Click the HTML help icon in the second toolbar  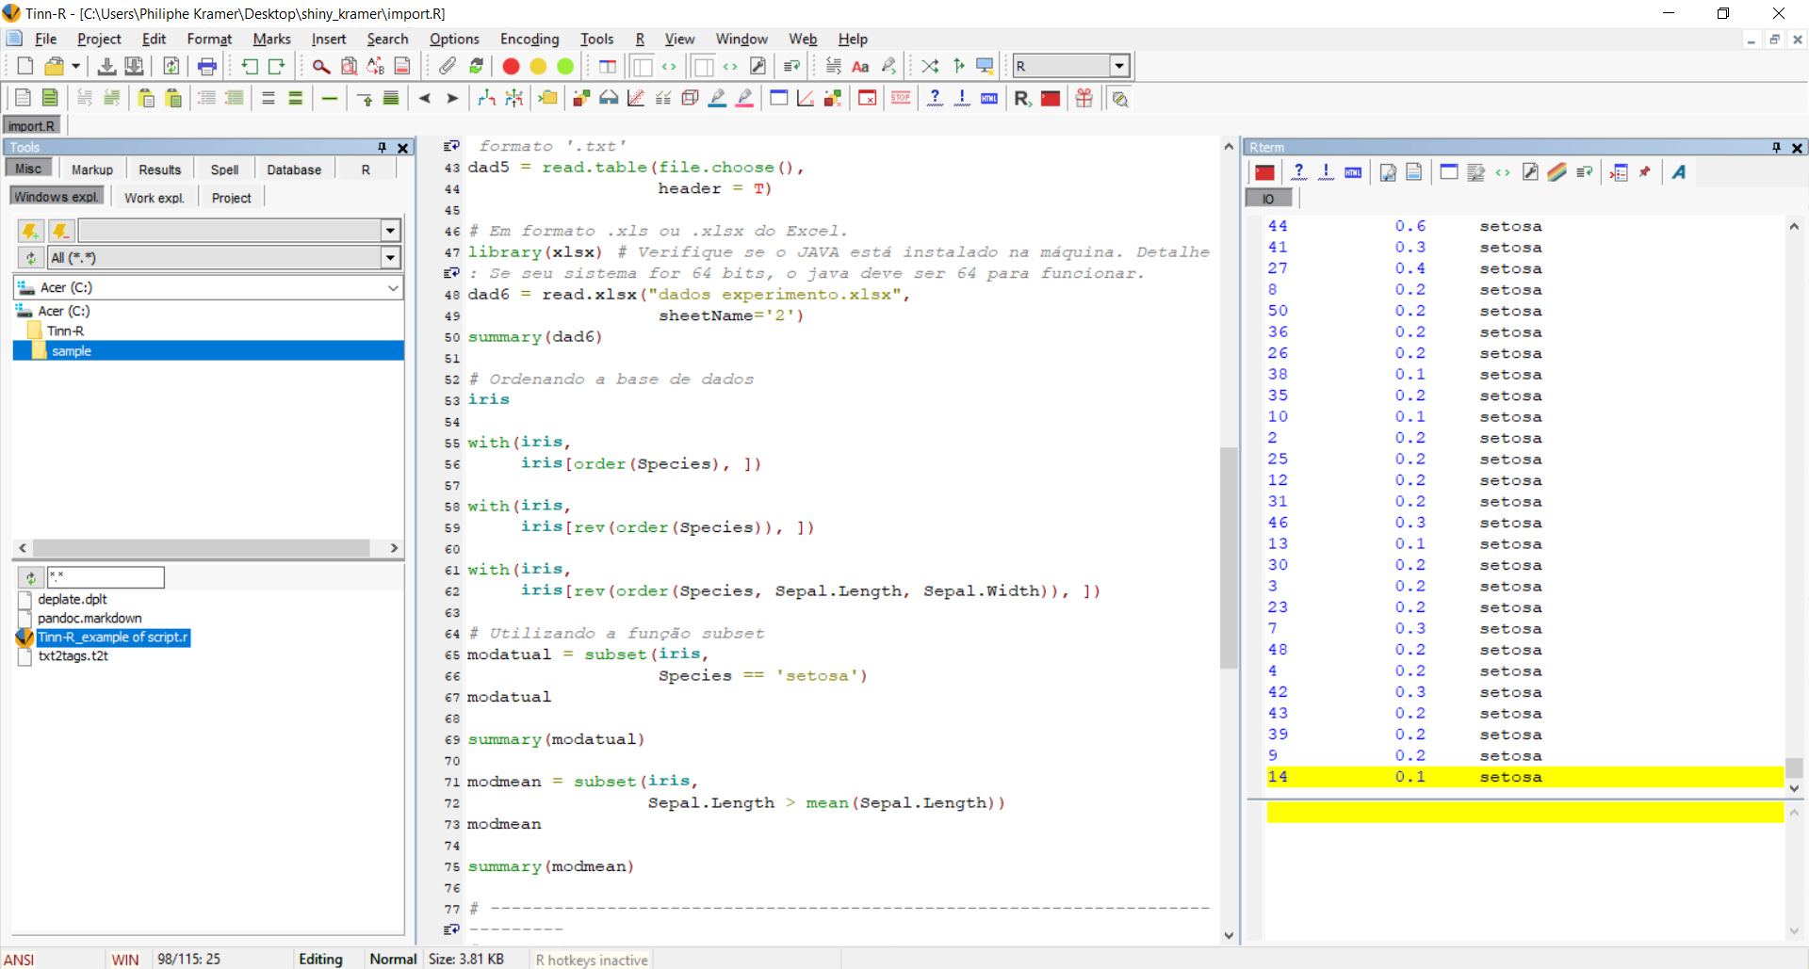click(x=989, y=98)
